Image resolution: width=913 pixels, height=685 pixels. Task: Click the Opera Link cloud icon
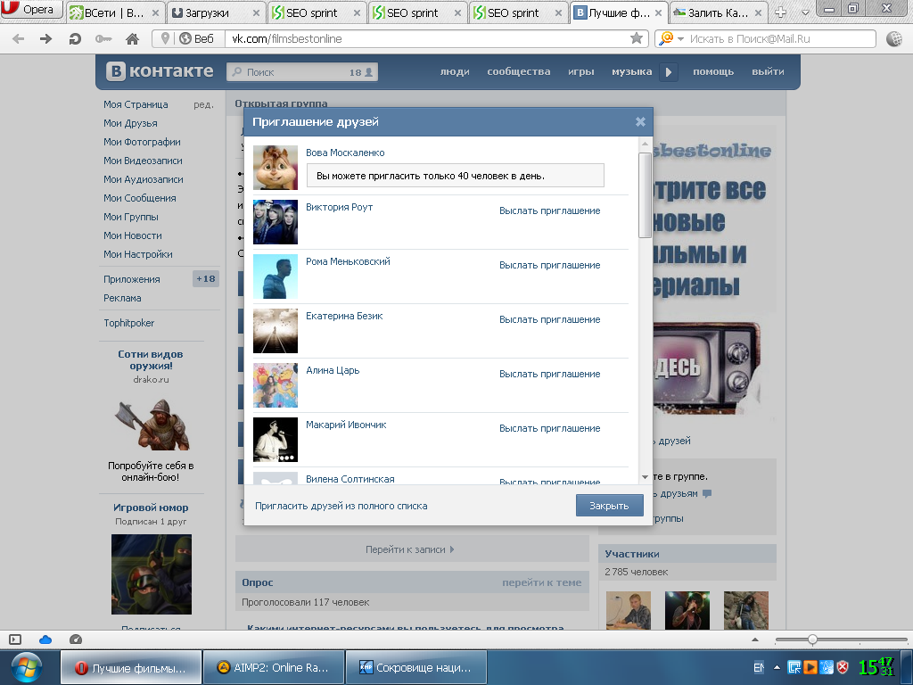click(x=45, y=640)
